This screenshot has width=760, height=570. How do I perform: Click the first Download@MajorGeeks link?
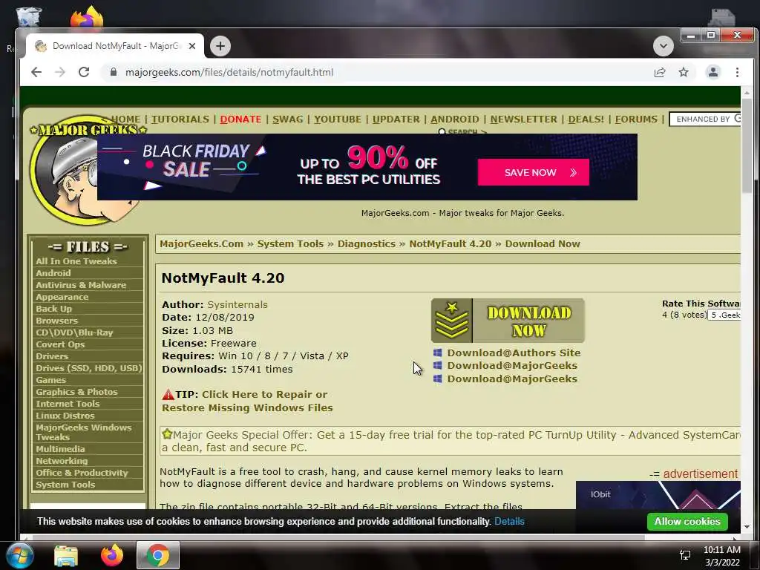point(512,365)
